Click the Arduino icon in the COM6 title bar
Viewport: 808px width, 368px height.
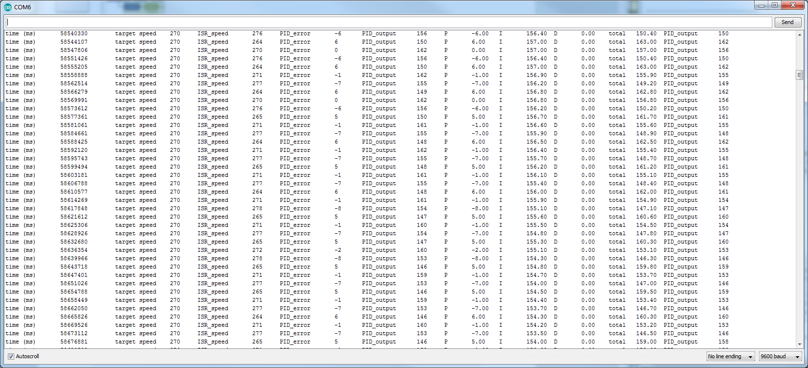(x=8, y=7)
